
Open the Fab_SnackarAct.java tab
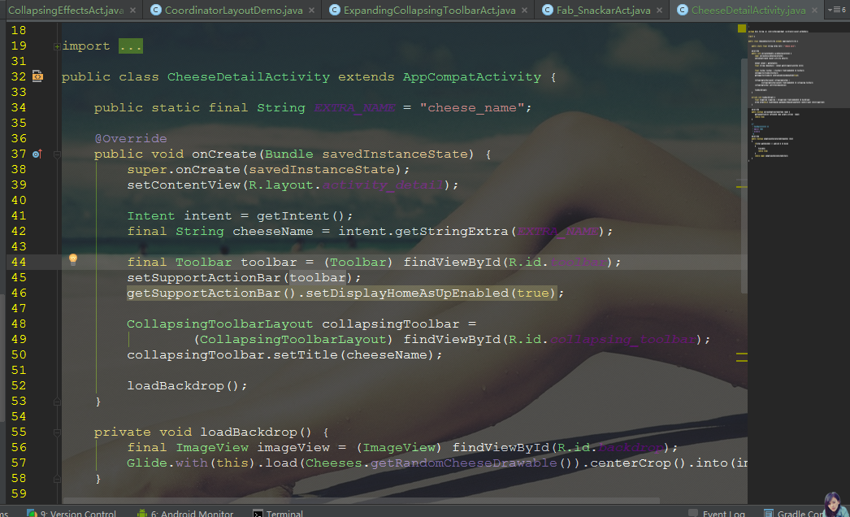(602, 11)
